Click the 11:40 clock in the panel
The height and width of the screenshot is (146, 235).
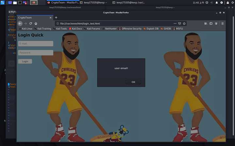click(198, 3)
